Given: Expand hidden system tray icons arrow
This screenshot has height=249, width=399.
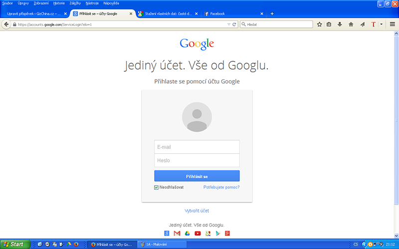Looking at the screenshot, I should pos(364,245).
